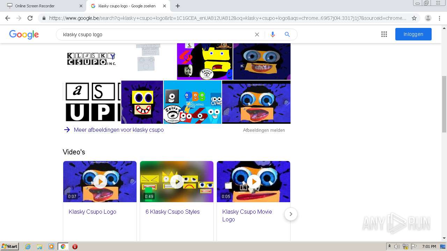
Task: Play the Klasky Csupo Movie Logo video
Action: pyautogui.click(x=254, y=182)
